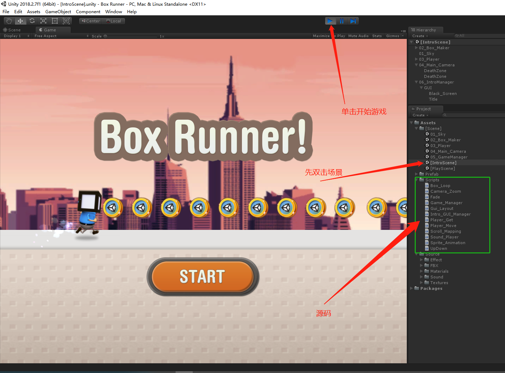Select 05_GameManager scene asset icon

click(x=427, y=157)
